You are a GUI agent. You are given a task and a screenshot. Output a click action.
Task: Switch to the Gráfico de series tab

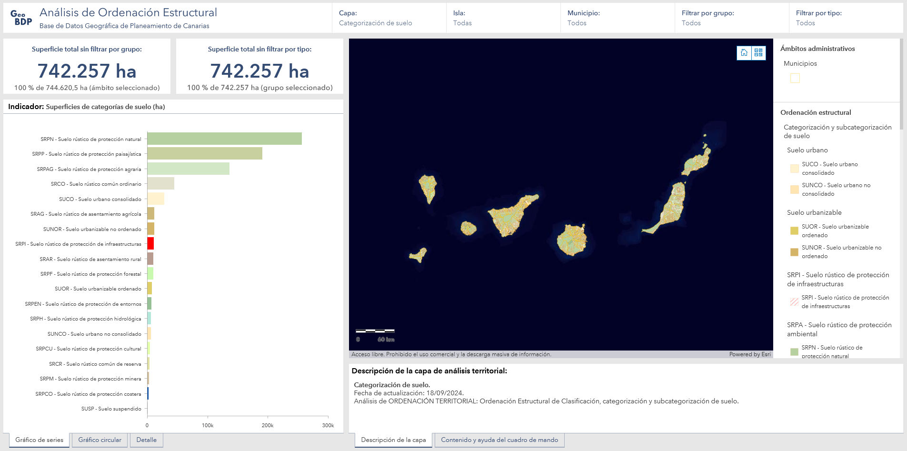coord(39,440)
